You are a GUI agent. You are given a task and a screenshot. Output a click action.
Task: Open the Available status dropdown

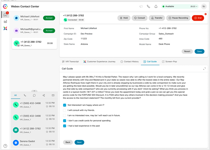[180, 7]
